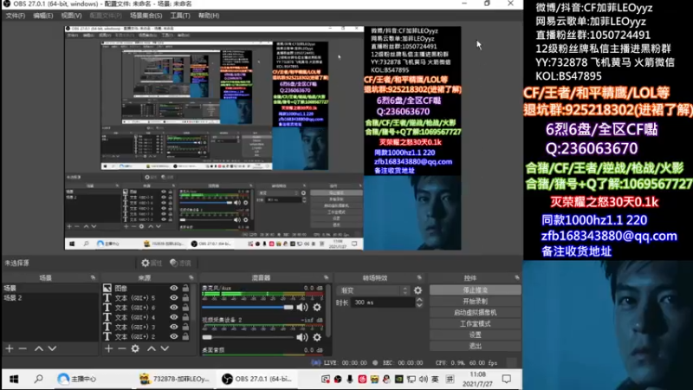Open the 视频采集设备 2 audio settings gear
The image size is (693, 390).
(317, 337)
